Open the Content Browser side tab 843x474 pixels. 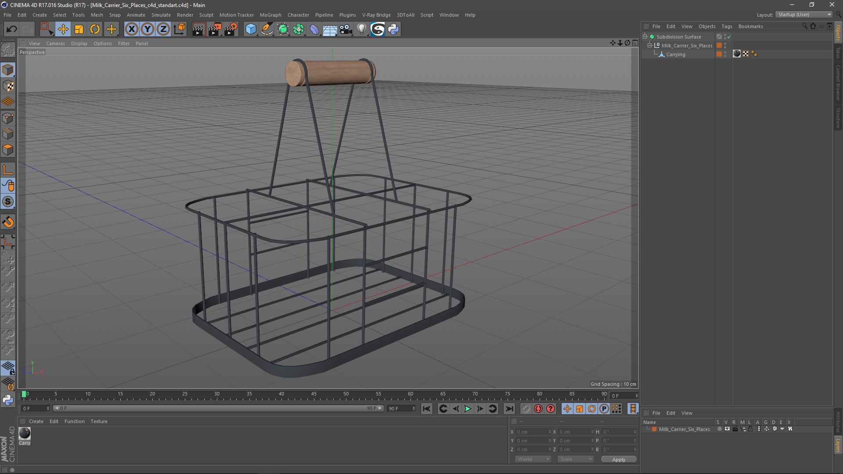[x=838, y=83]
